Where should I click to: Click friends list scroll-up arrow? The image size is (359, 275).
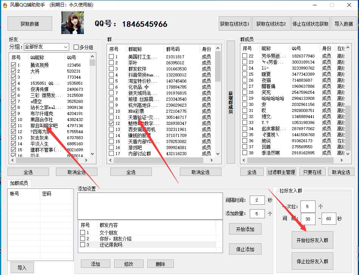click(93, 56)
